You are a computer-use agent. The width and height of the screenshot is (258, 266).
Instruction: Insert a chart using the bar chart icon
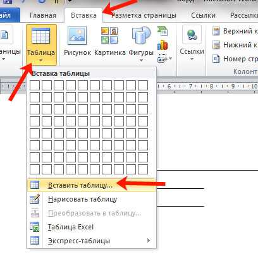(x=163, y=45)
